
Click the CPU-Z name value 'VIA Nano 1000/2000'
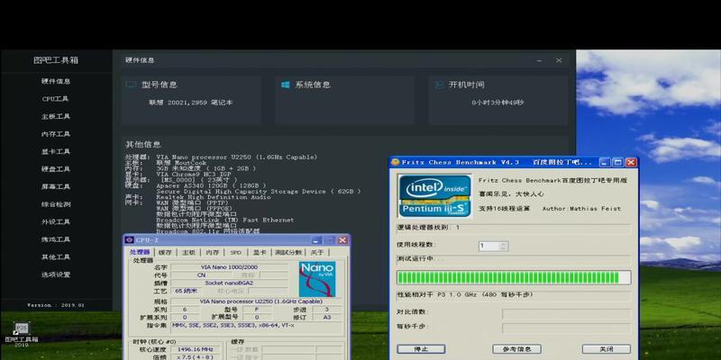tap(230, 266)
